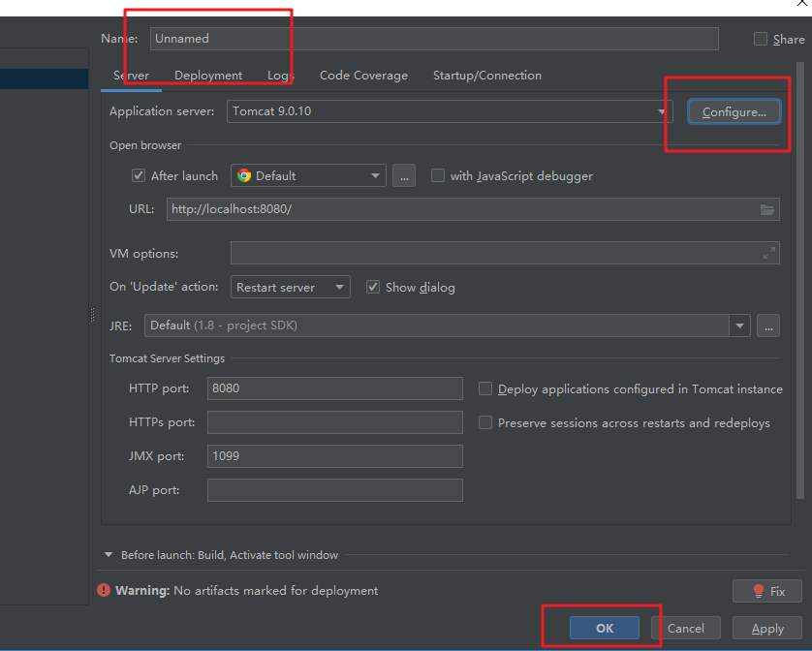Expand the VM options field with arrows icon
Image resolution: width=812 pixels, height=651 pixels.
[769, 253]
